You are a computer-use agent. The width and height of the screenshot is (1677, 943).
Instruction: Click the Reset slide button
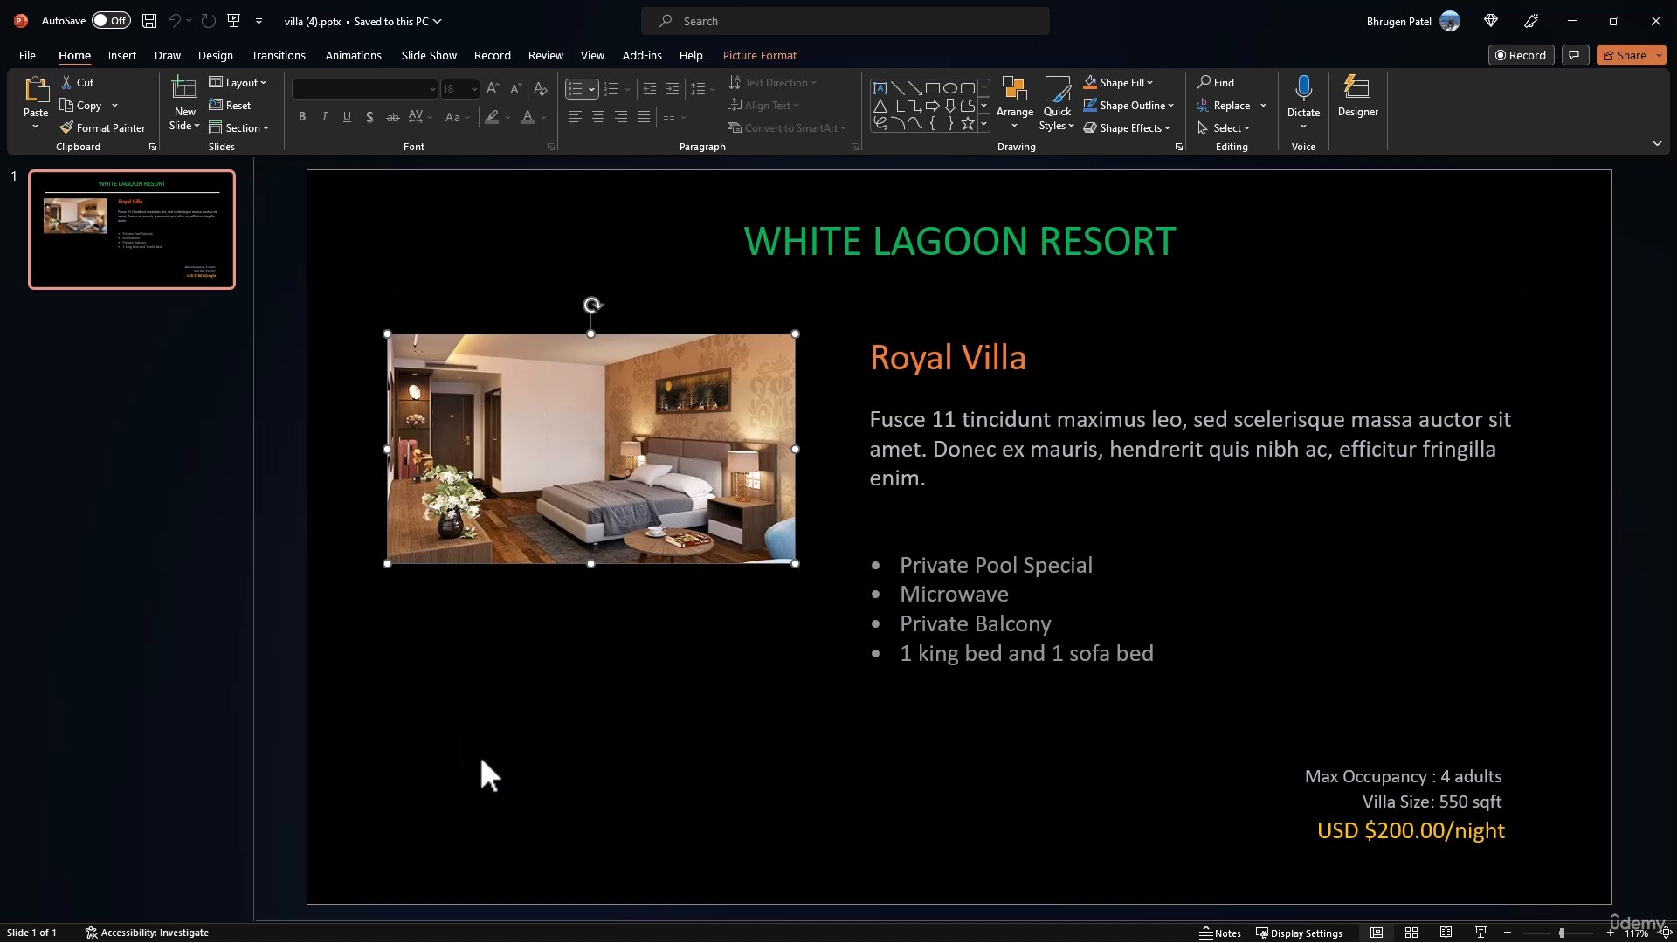pyautogui.click(x=230, y=105)
